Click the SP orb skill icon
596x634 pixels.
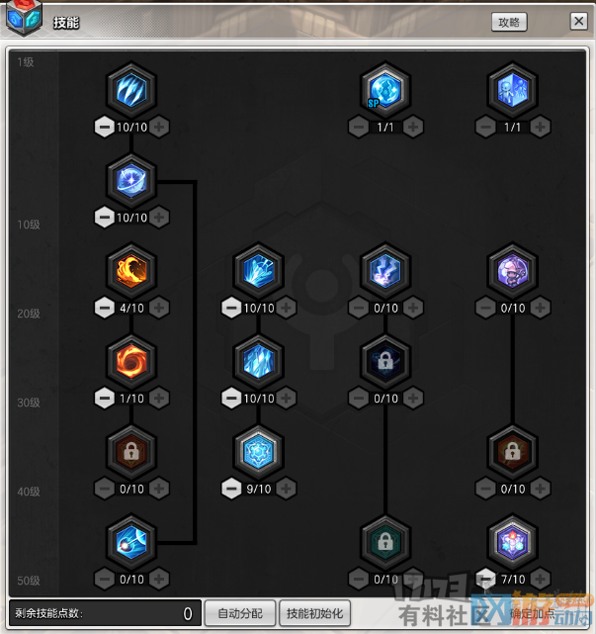click(385, 90)
